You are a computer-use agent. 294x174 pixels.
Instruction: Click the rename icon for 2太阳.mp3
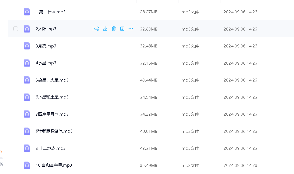tap(122, 29)
